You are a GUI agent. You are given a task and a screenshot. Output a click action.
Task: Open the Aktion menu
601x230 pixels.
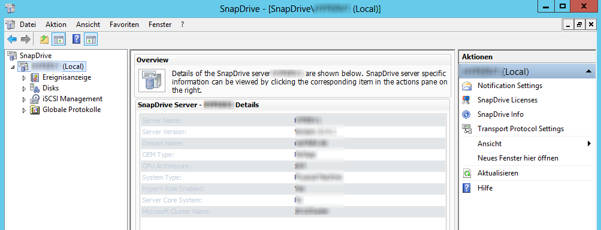[x=56, y=24]
